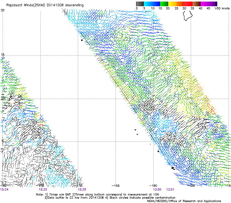The width and height of the screenshot is (231, 203).
Task: Click the green 15–20 knots legend segment
Action: (x=164, y=4)
